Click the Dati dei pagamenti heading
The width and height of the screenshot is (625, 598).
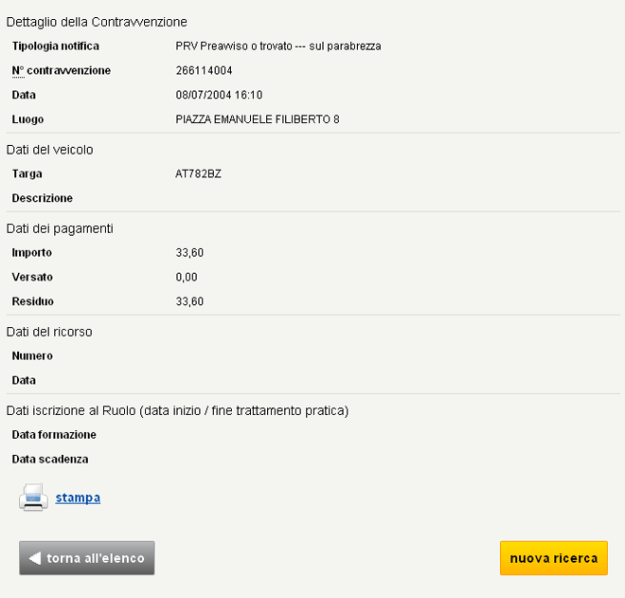[x=60, y=228]
